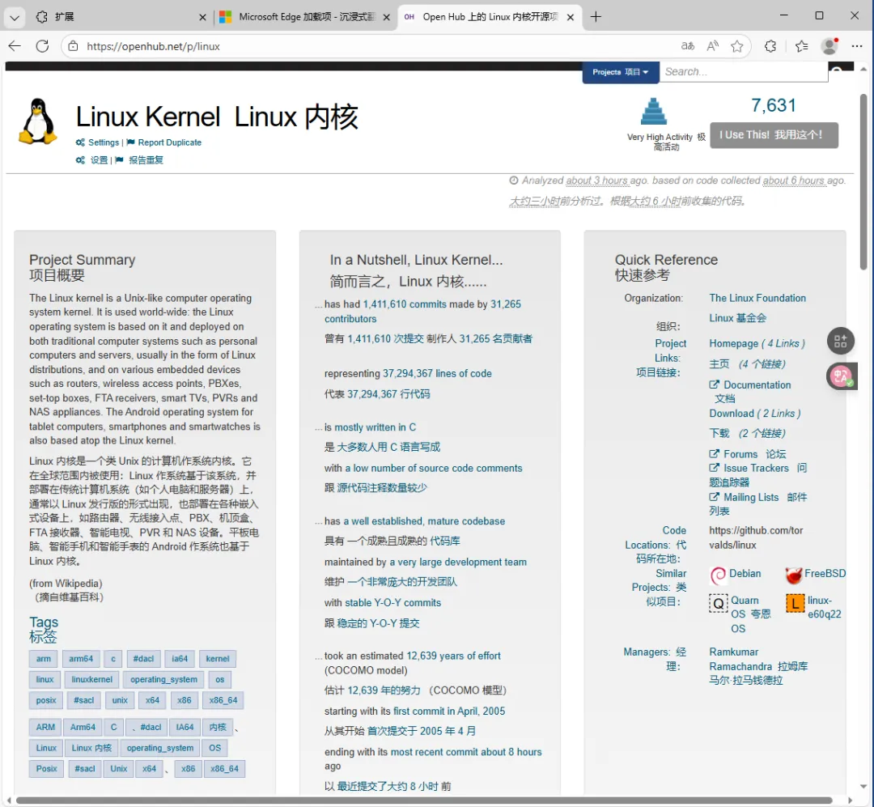Select the kernel tag
Image resolution: width=874 pixels, height=807 pixels.
pyautogui.click(x=218, y=659)
